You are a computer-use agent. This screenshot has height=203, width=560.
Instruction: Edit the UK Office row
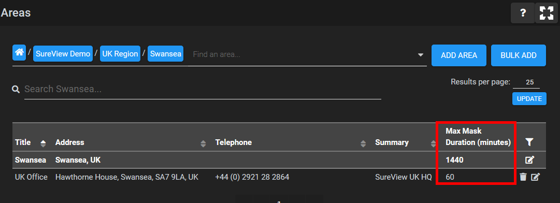pyautogui.click(x=535, y=177)
